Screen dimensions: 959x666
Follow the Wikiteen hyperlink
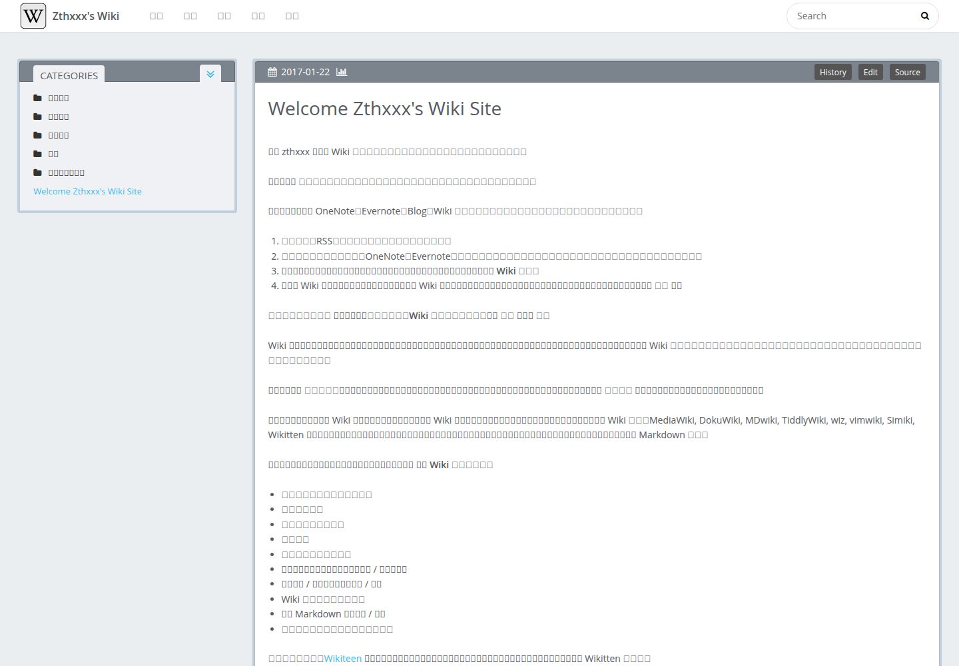click(x=342, y=659)
